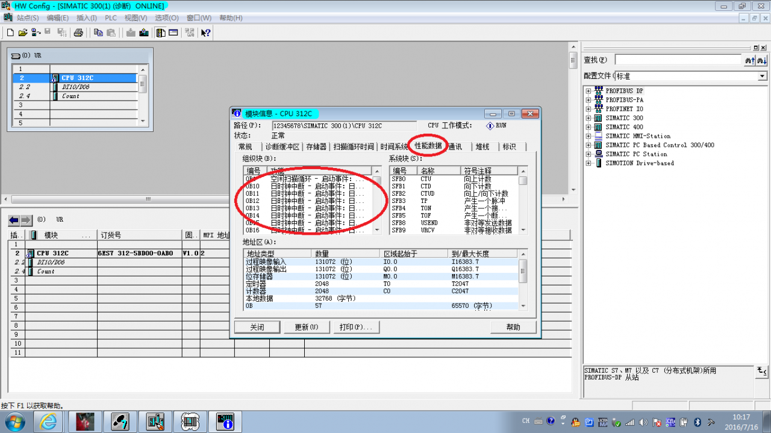Switch to the 存储器 tab
The width and height of the screenshot is (771, 433).
316,146
